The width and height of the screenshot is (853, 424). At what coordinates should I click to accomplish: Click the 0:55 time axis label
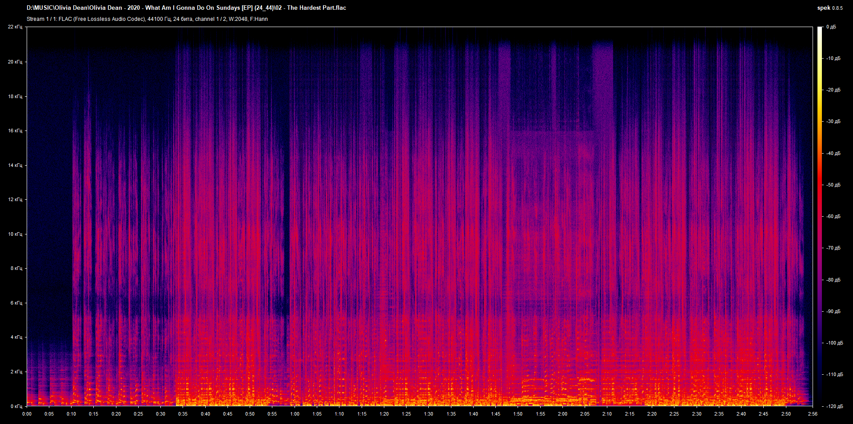[x=272, y=414]
